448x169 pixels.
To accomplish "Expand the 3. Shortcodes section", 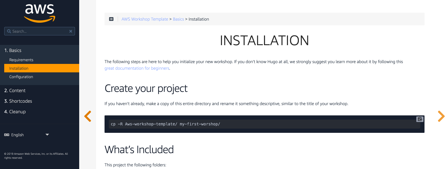I will pos(18,101).
